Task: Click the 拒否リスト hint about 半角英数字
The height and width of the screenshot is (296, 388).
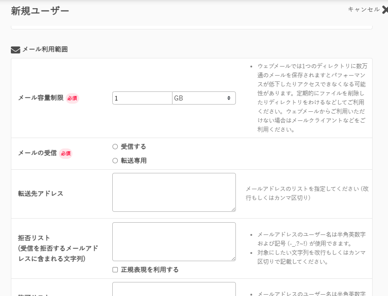Action: click(311, 239)
